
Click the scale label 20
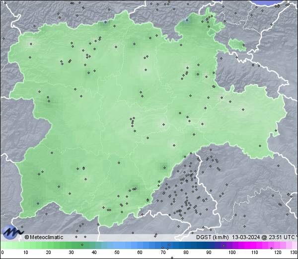click(49, 253)
